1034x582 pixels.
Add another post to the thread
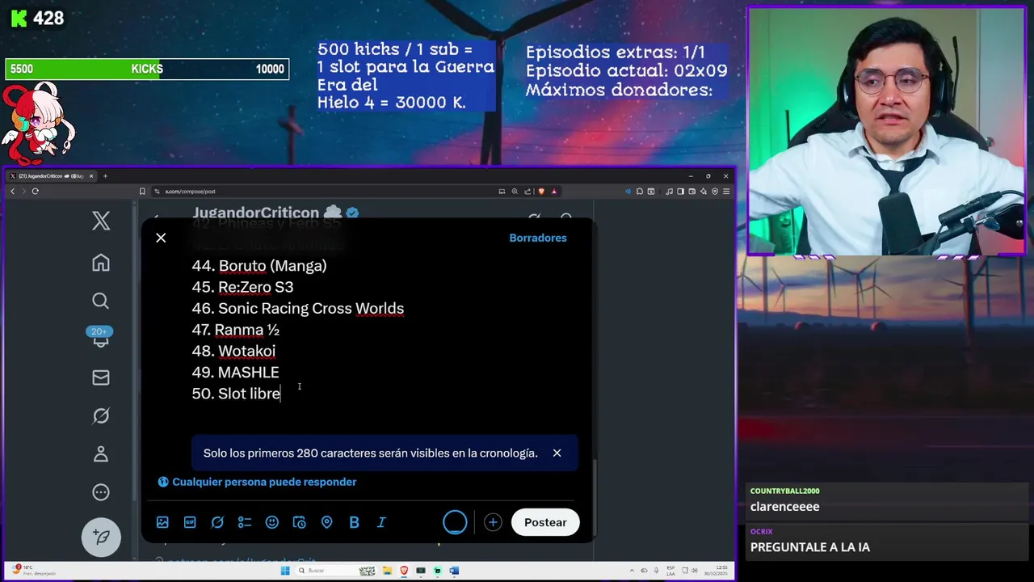(493, 522)
